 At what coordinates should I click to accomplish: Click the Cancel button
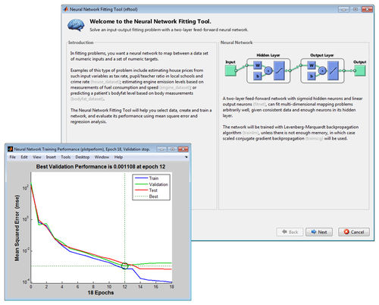354,232
